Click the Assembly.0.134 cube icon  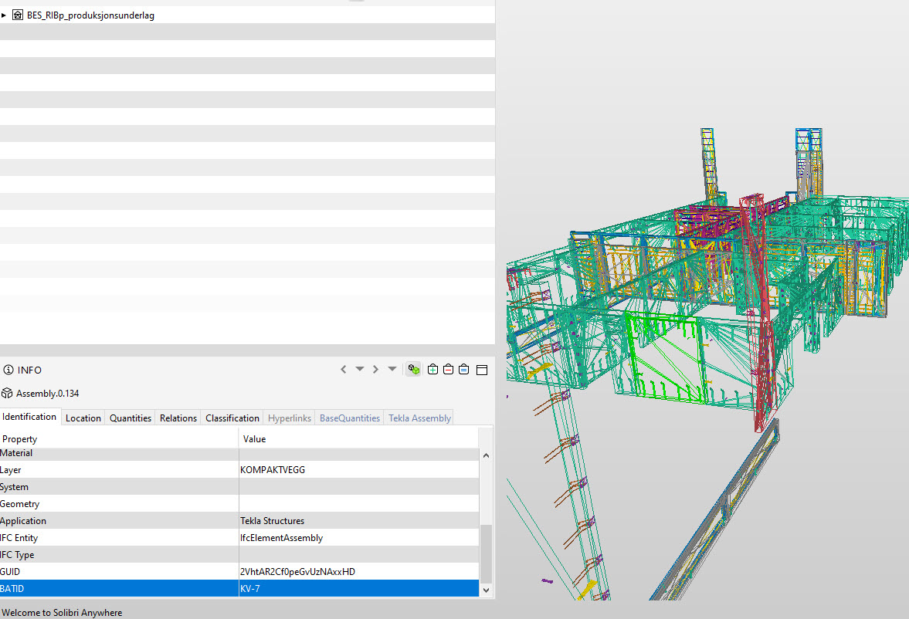pyautogui.click(x=7, y=394)
